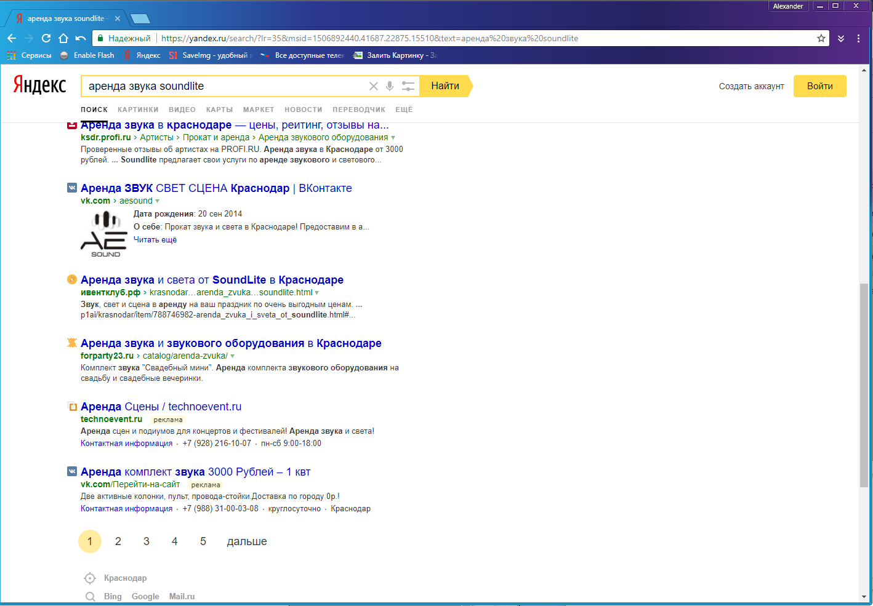Open the Аренда Сцены / technoevent.ru ad
This screenshot has height=606, width=873.
click(161, 407)
